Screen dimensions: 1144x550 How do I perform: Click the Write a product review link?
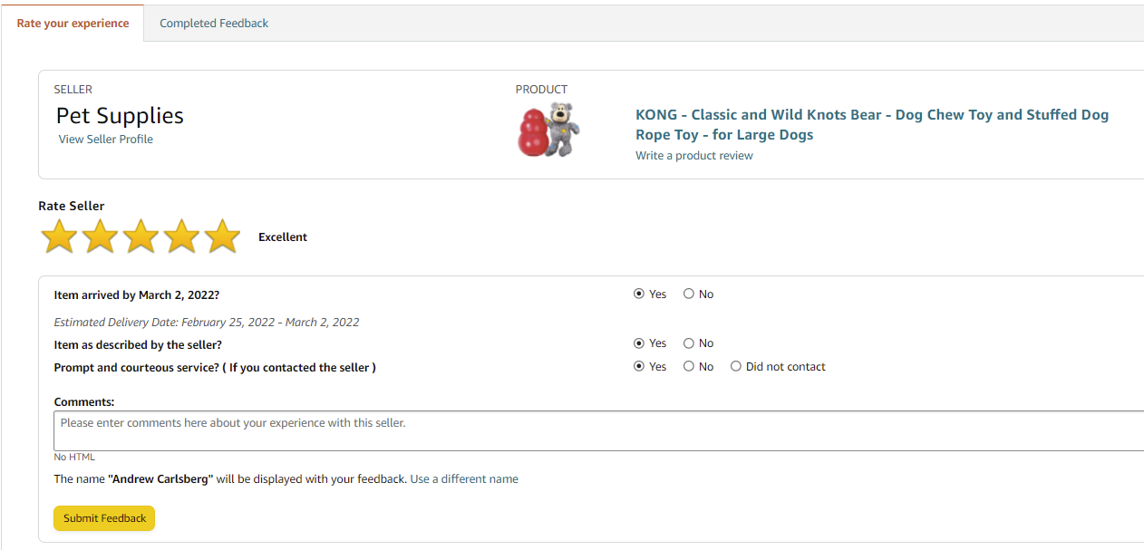(694, 156)
